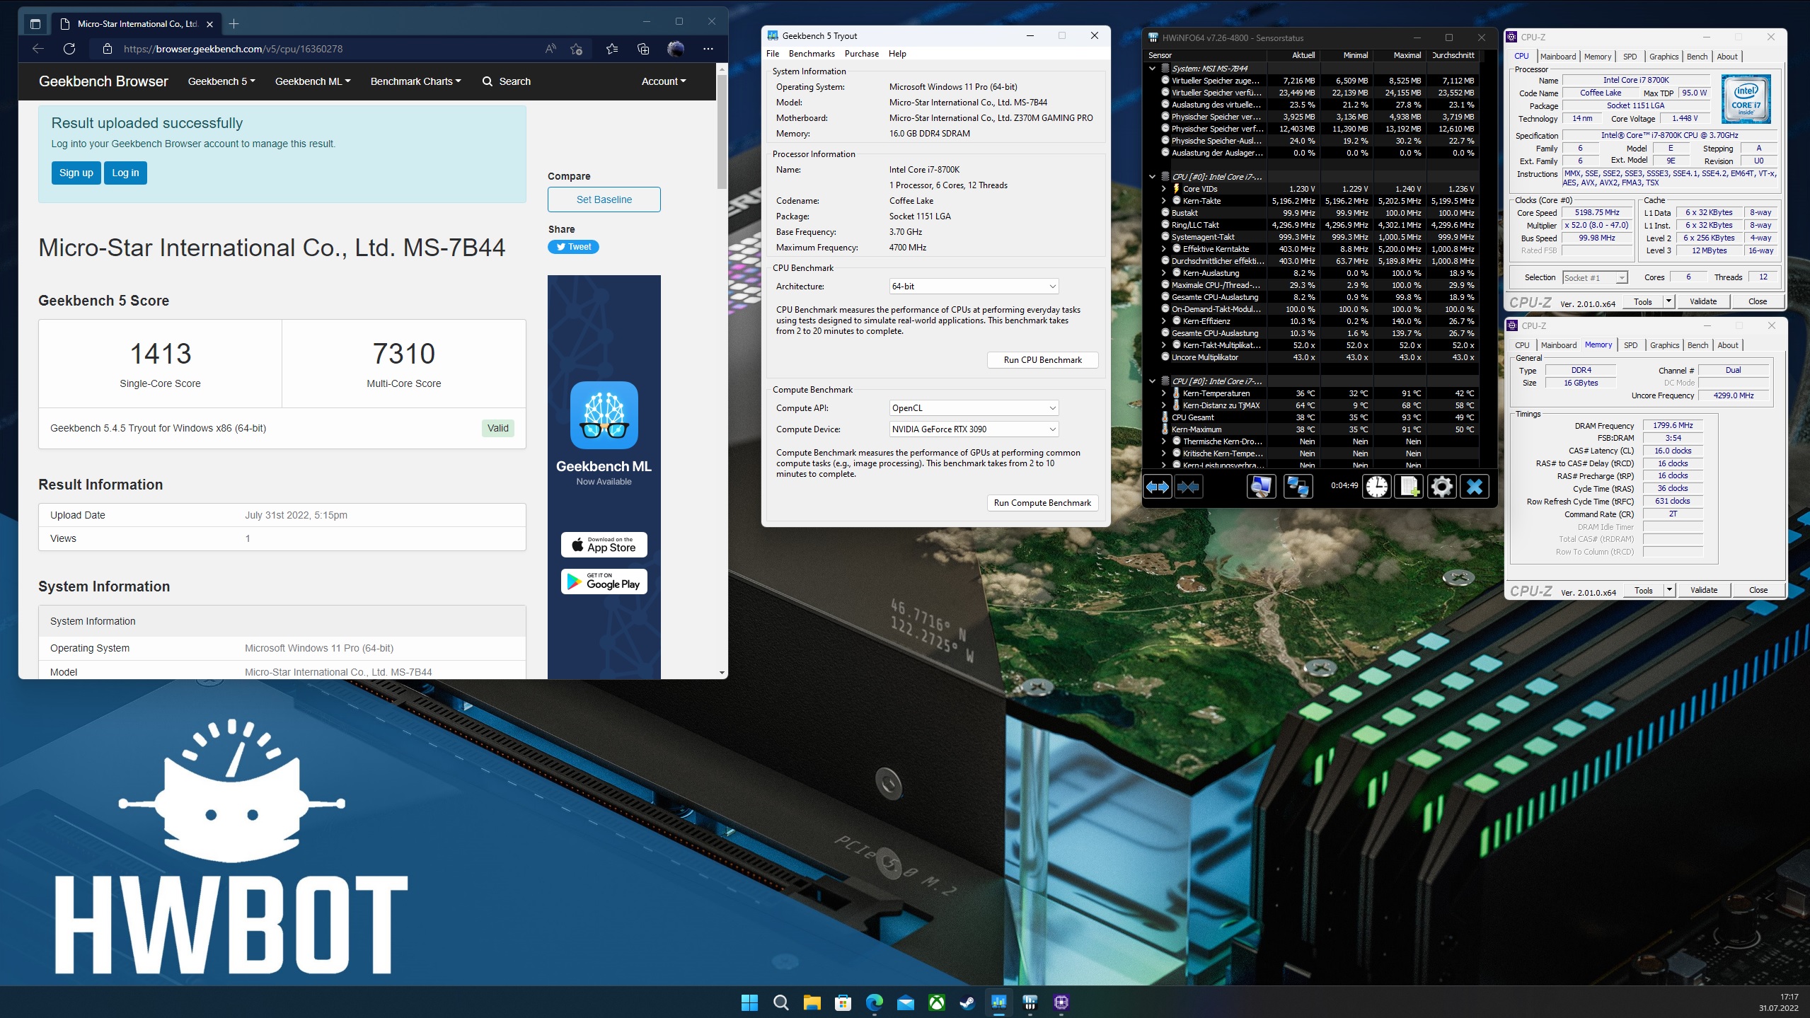The image size is (1810, 1018).
Task: Add page to favorites star icon
Action: pos(577,49)
